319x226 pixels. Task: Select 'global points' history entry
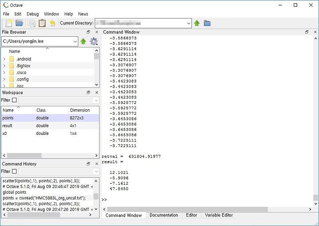point(15,192)
